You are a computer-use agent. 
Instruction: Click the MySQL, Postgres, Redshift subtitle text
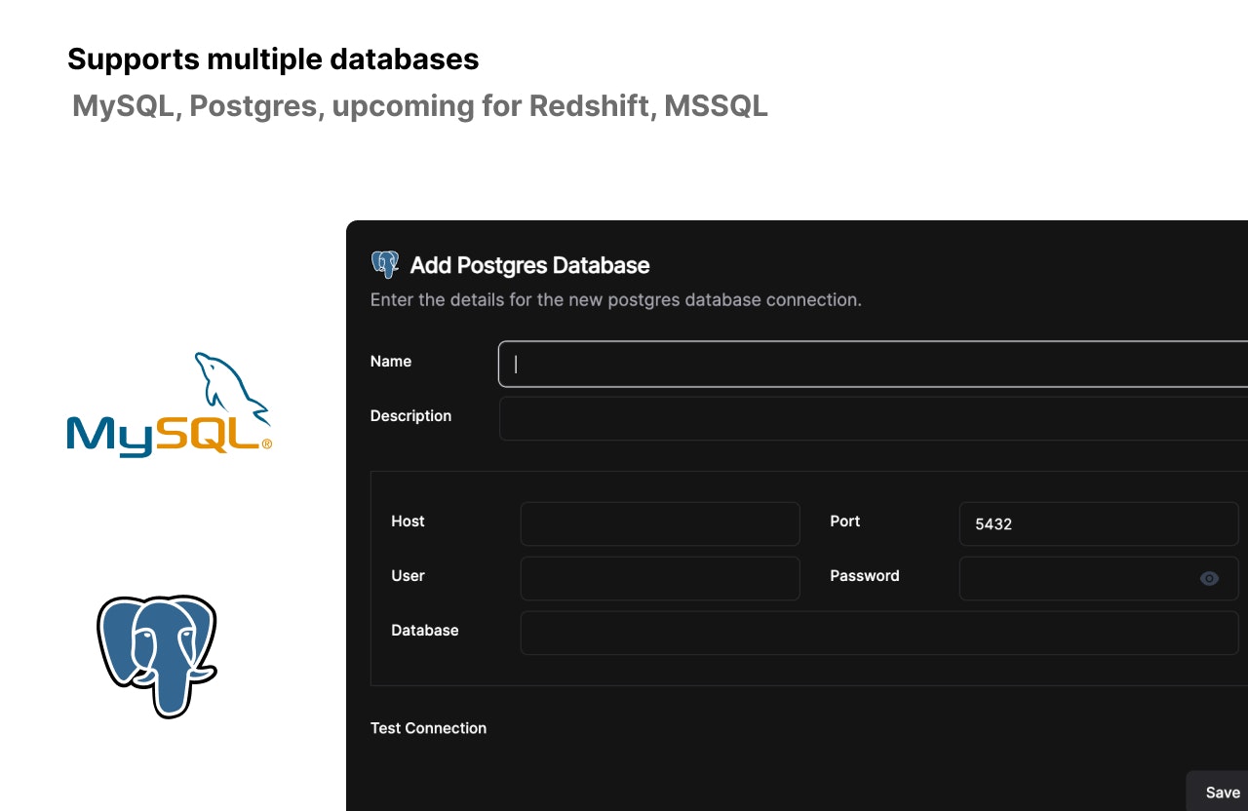[x=420, y=105]
